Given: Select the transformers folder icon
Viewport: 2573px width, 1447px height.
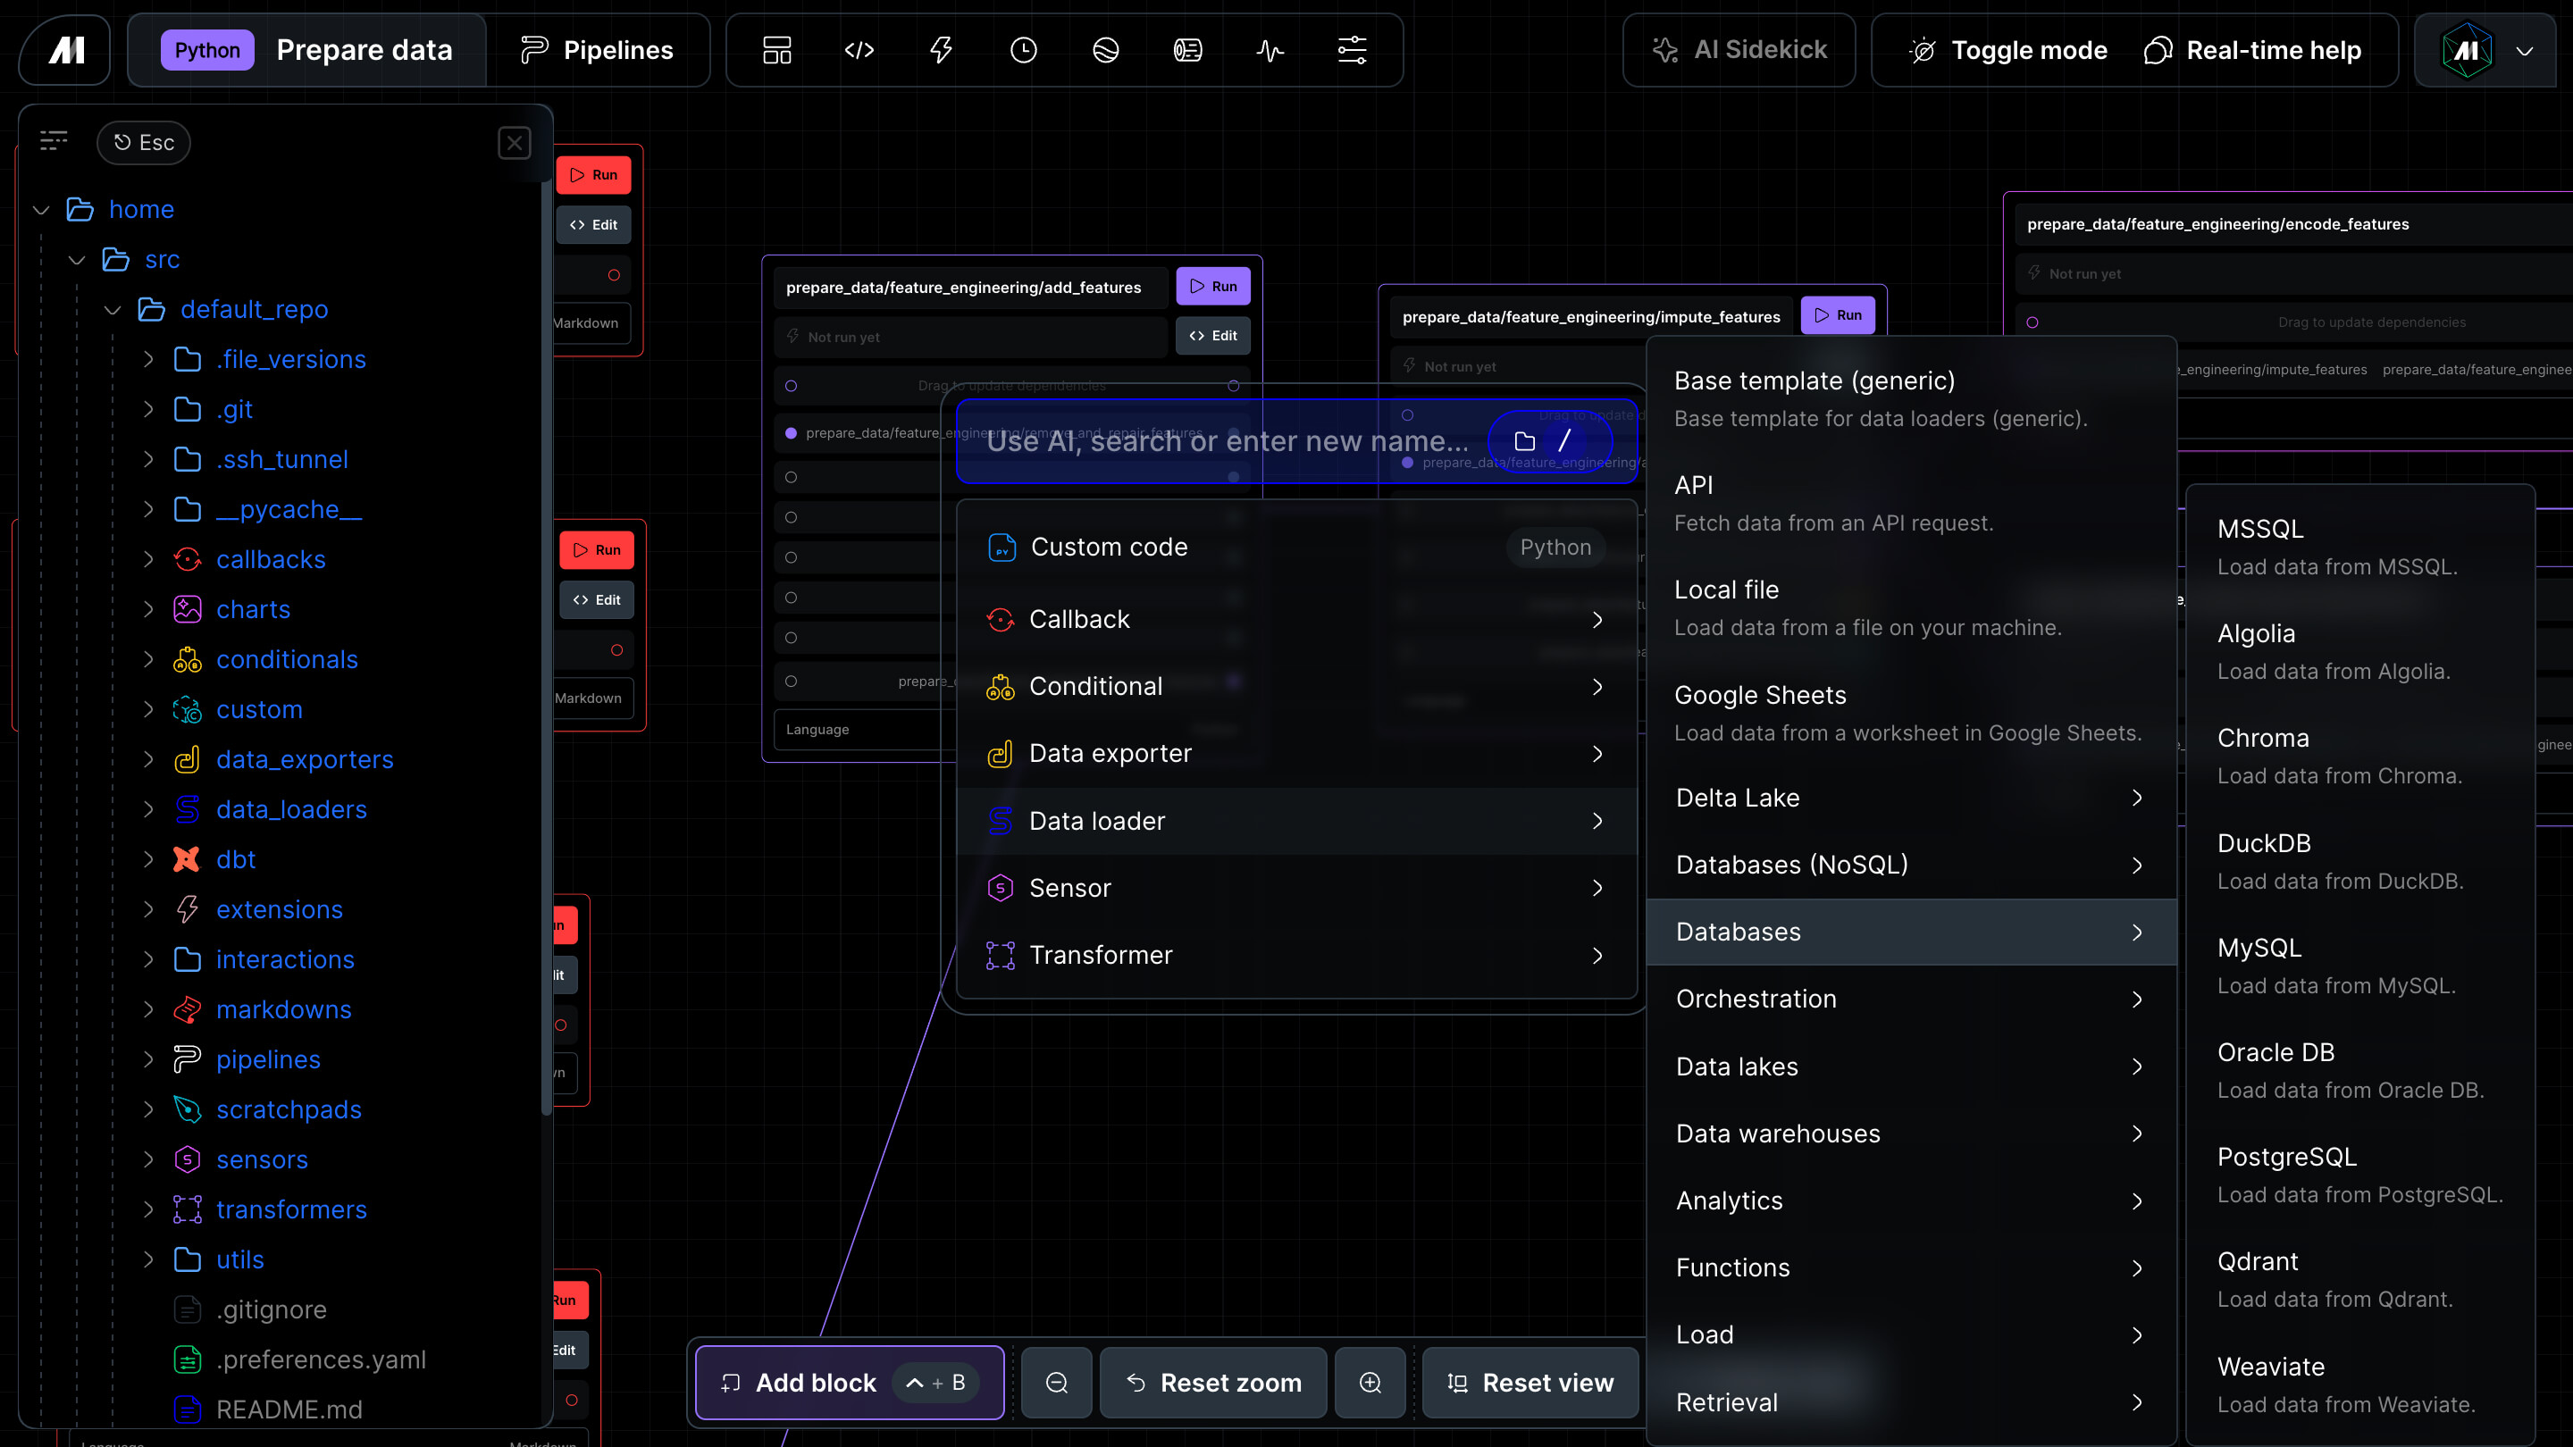Looking at the screenshot, I should click(x=187, y=1209).
